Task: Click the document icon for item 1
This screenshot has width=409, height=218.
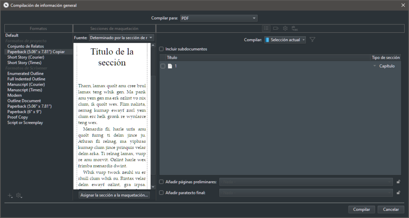Action: pyautogui.click(x=170, y=66)
